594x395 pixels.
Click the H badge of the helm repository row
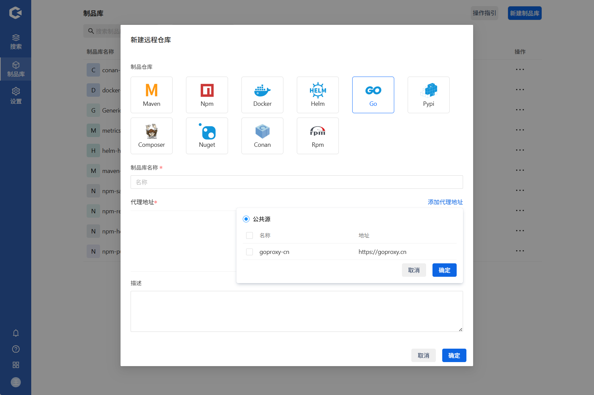pyautogui.click(x=93, y=150)
